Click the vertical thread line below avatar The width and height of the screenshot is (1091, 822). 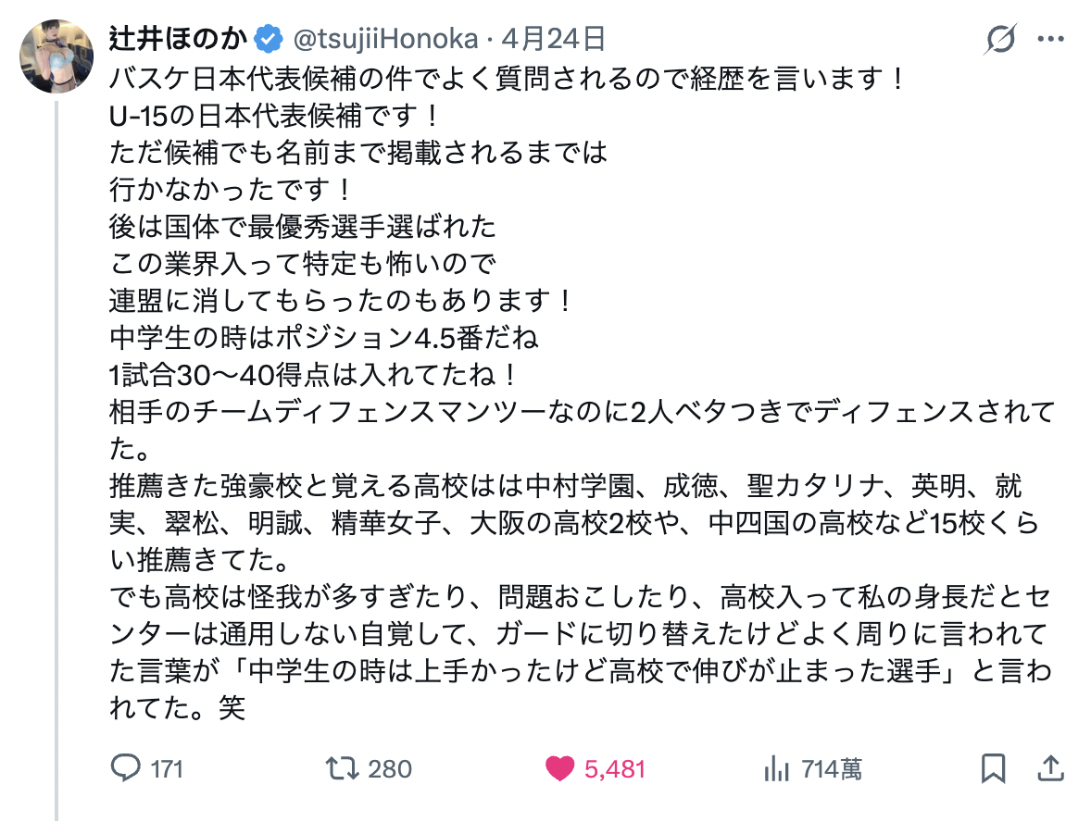[x=56, y=463]
